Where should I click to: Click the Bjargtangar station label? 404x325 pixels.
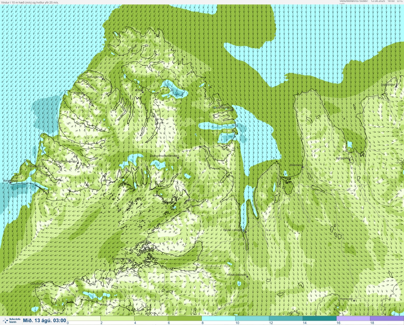10,180
